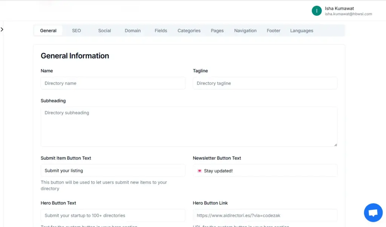Select the Footer tab
Screen dimensions: 386x227
pos(273,30)
